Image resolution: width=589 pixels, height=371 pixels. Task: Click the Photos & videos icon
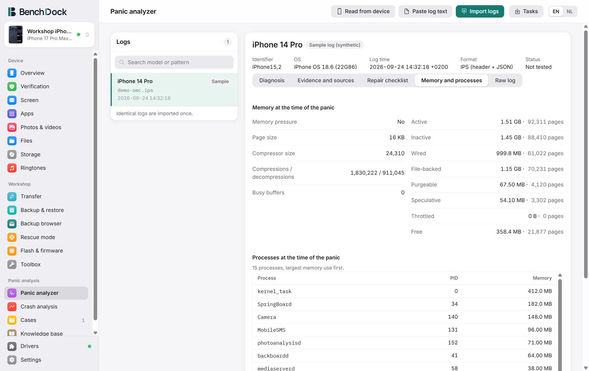(12, 127)
